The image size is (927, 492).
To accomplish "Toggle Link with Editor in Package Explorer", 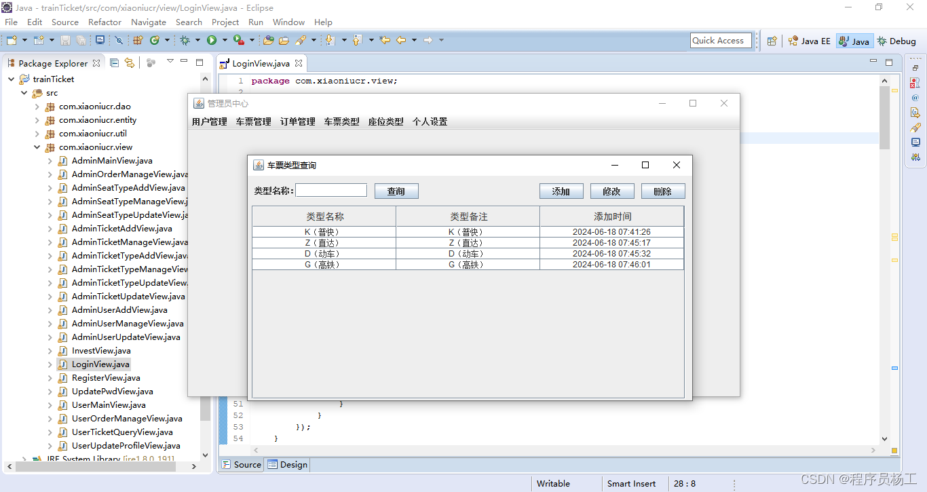I will click(x=130, y=62).
